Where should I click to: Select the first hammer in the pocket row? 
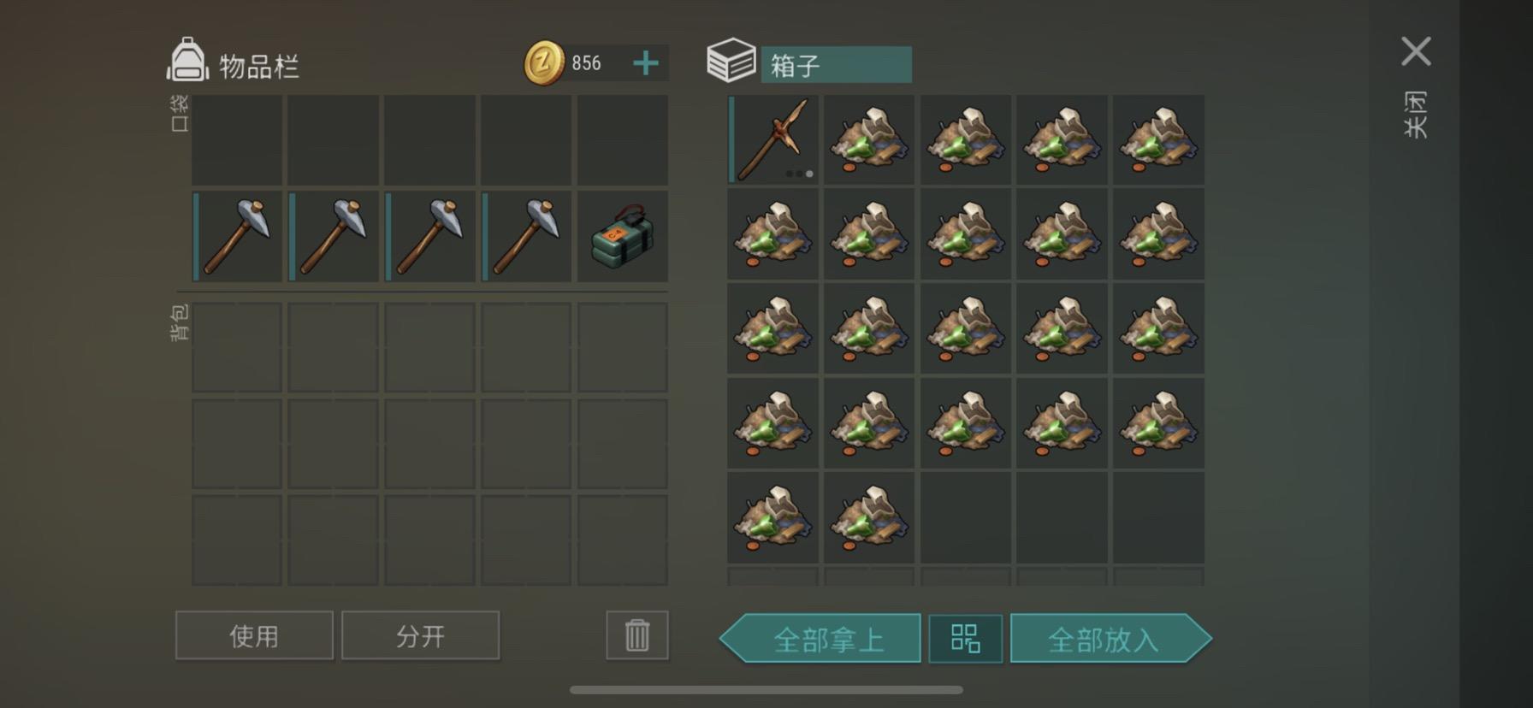tap(237, 236)
